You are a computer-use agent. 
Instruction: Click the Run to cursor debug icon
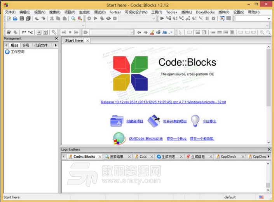pos(168,18)
